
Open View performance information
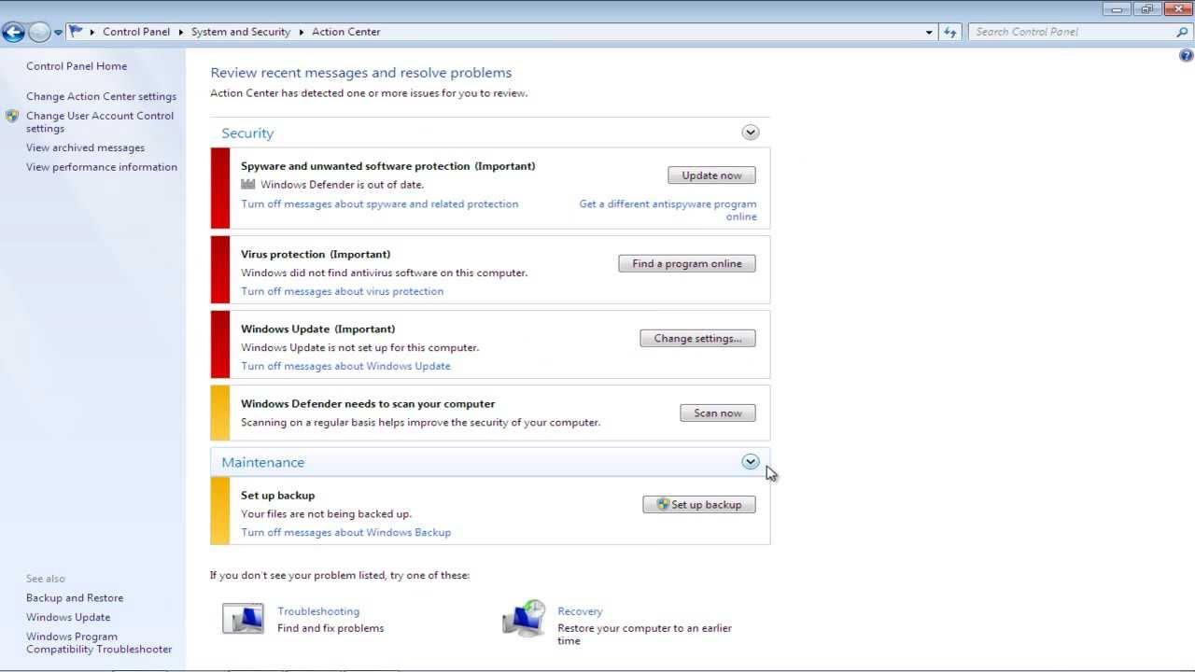[101, 166]
